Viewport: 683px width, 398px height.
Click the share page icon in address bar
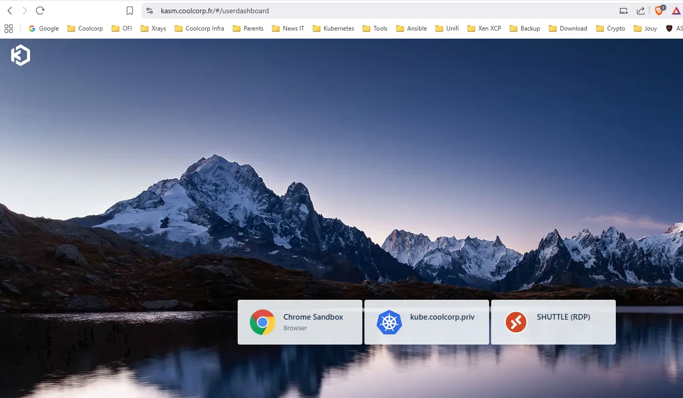pyautogui.click(x=641, y=11)
